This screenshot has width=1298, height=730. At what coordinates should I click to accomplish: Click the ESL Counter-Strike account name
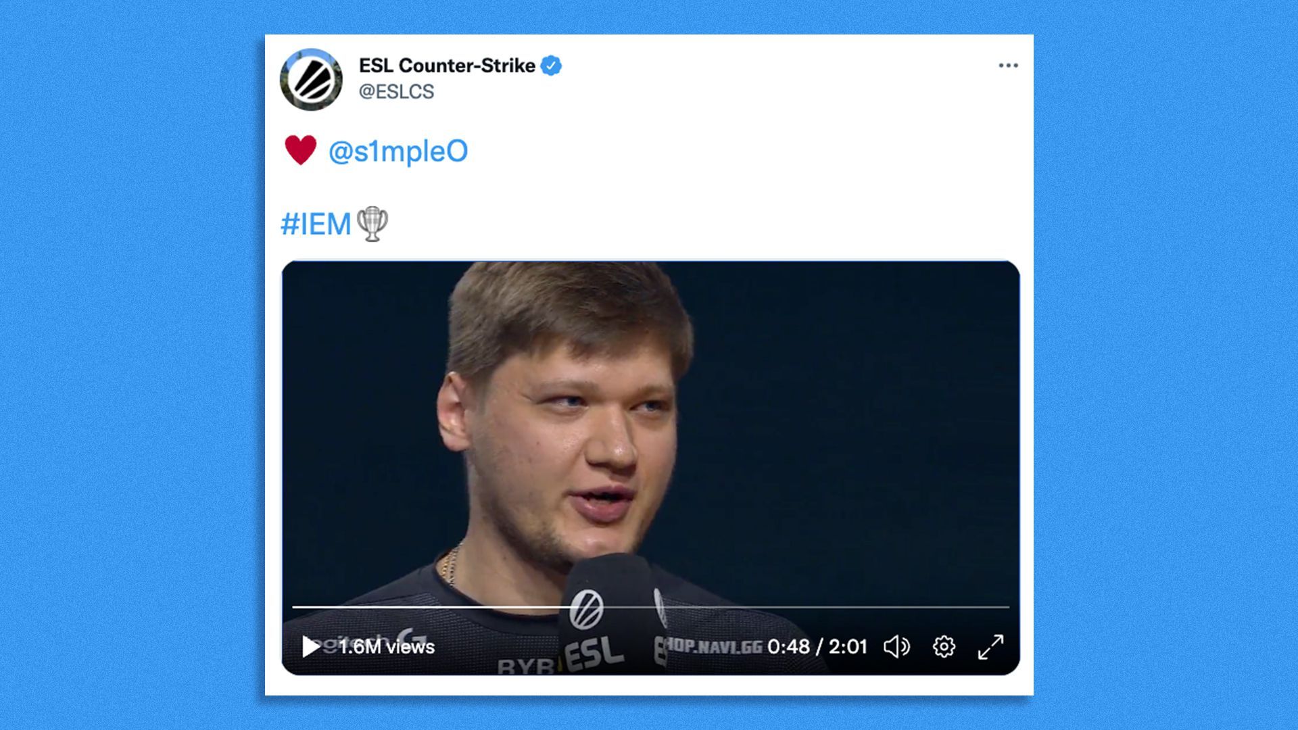[x=447, y=66]
